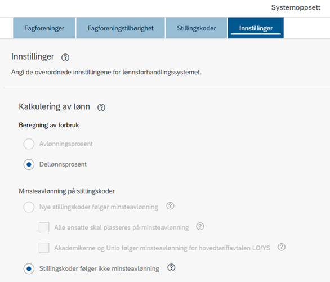Show help for Alle ansatte skal plasseres

click(200, 226)
